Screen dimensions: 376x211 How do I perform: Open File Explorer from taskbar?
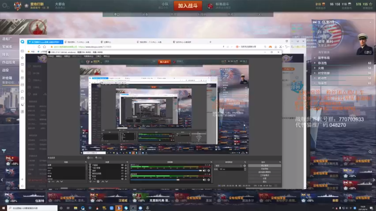point(76,208)
